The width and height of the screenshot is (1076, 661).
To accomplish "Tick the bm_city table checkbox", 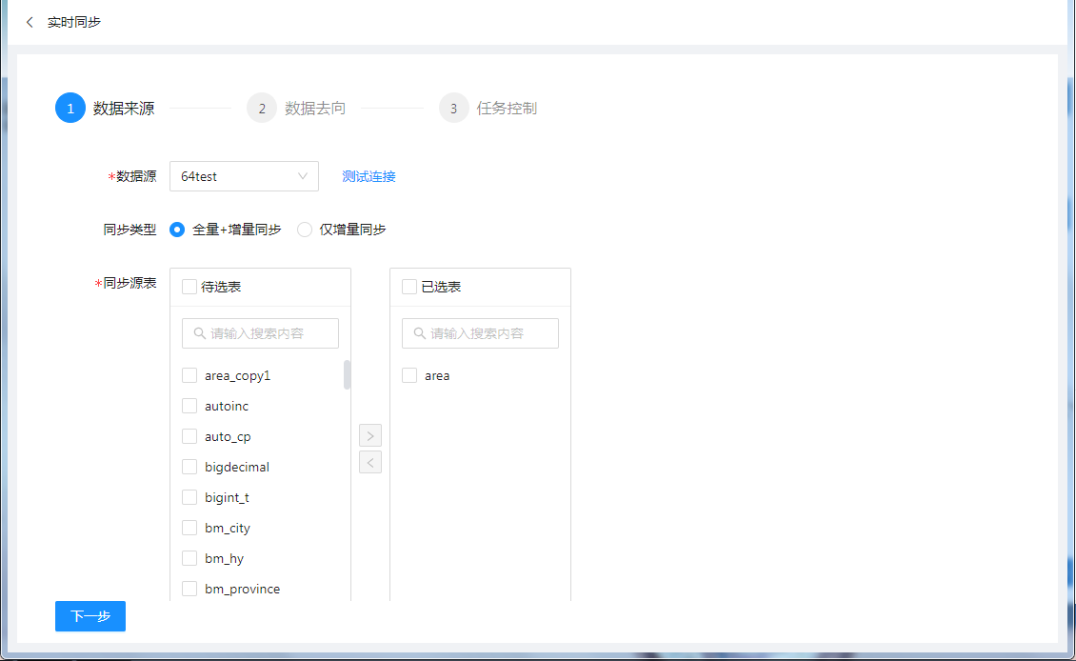I will 189,528.
